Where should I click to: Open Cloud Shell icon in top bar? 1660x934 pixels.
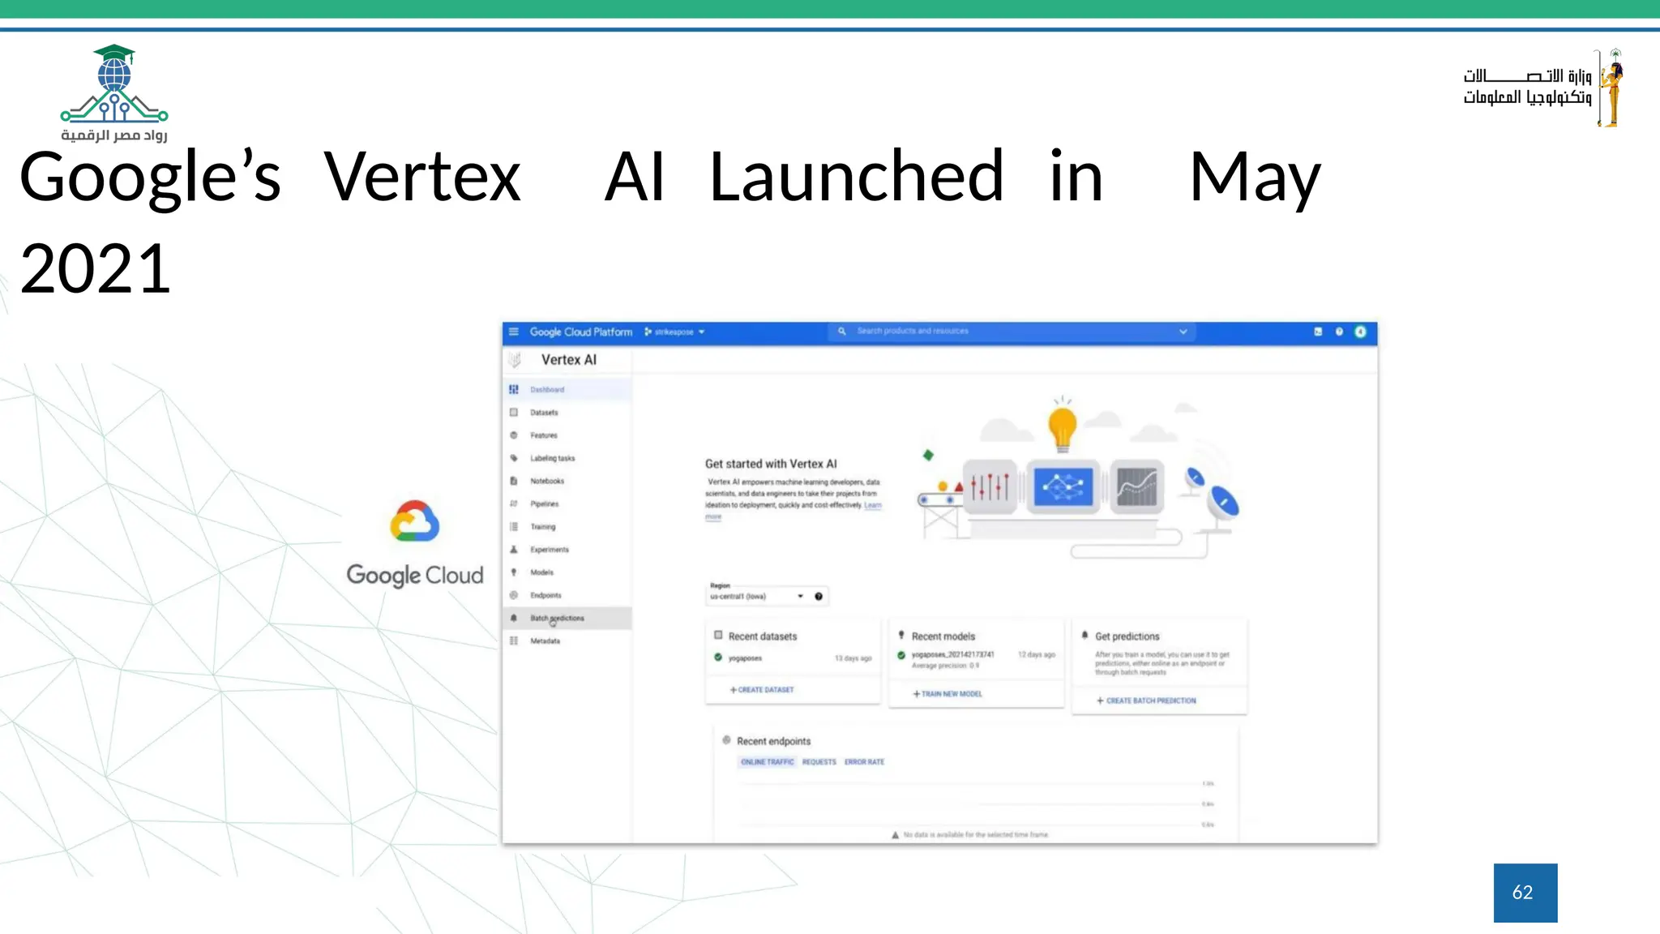pos(1318,332)
